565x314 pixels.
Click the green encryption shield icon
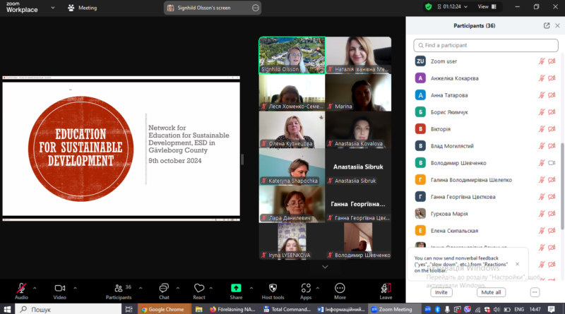pos(428,7)
